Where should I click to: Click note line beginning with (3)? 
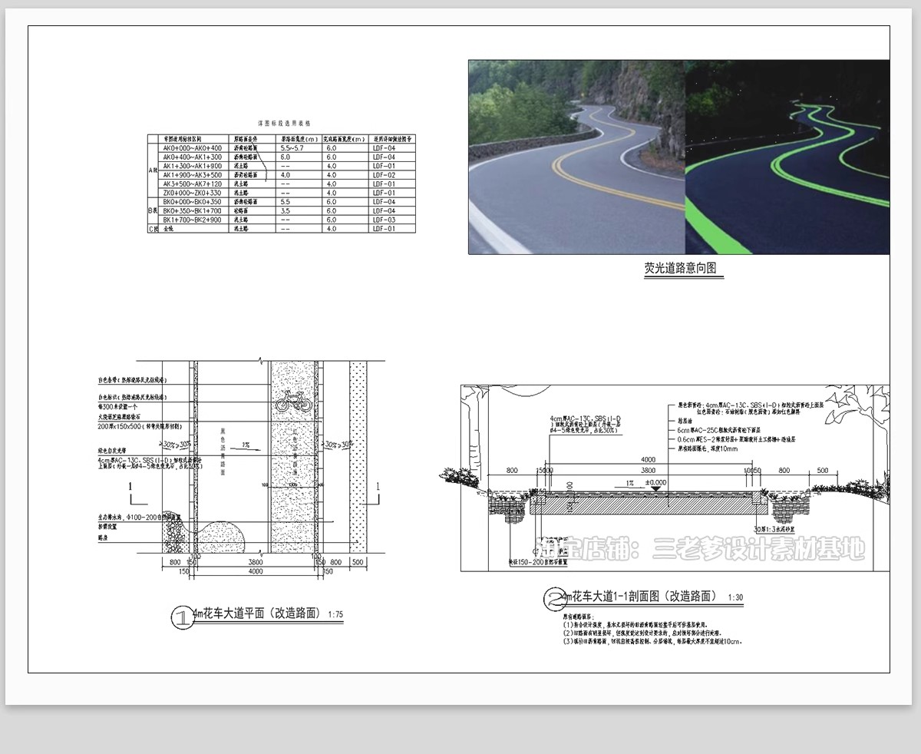652,640
